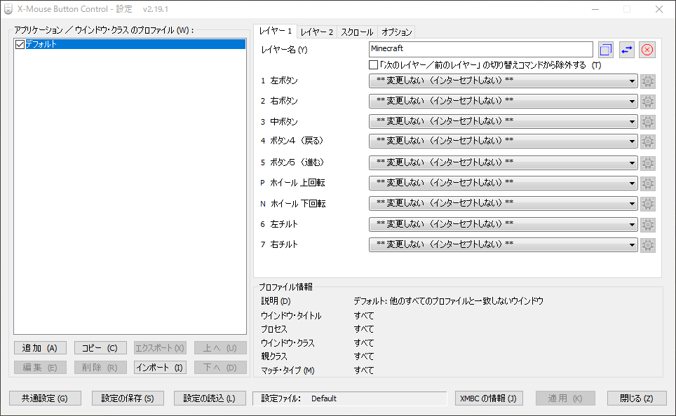Screen dimensions: 676x416
Task: Click the copy layer icon beside the layer name
Action: click(x=605, y=49)
